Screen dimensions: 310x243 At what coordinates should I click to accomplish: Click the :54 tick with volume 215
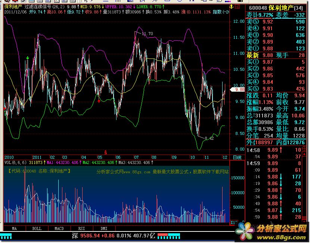click(277, 210)
